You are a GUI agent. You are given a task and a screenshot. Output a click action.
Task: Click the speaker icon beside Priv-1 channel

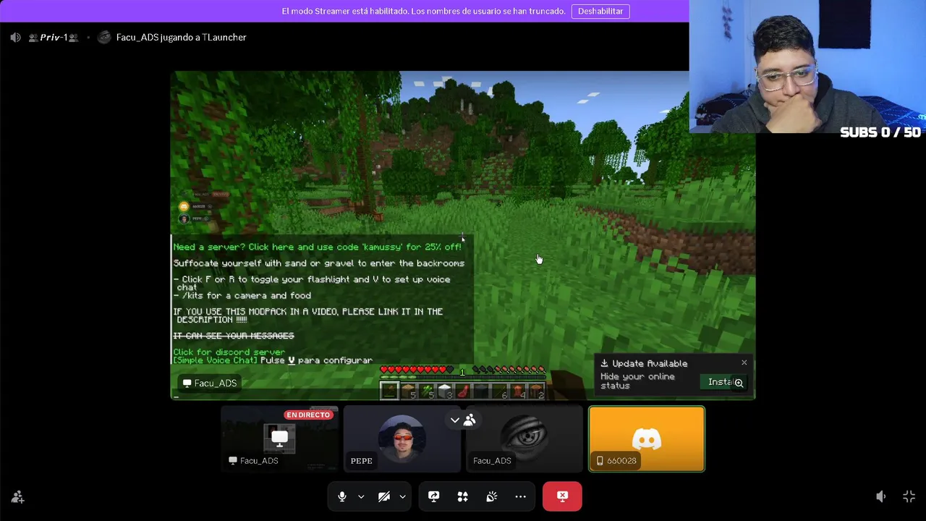[x=15, y=37]
